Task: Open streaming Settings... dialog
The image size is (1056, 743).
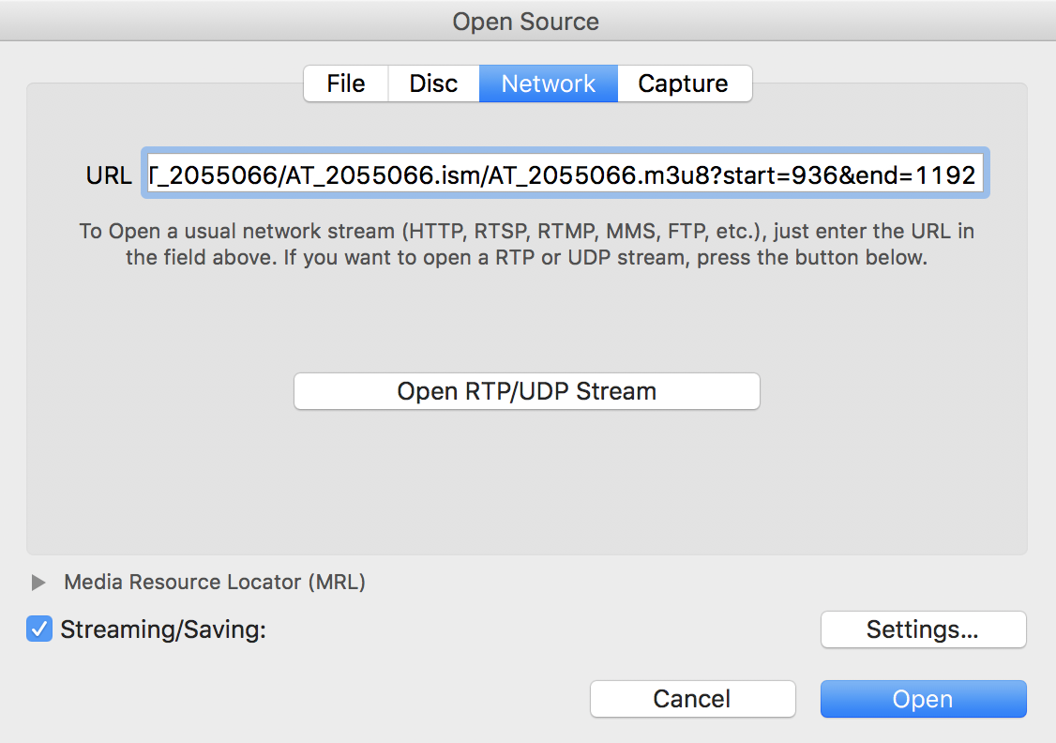Action: (x=924, y=629)
